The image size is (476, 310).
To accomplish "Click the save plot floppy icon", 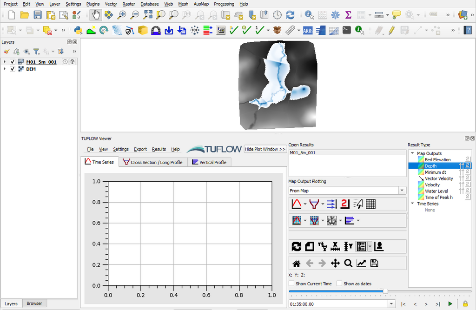I will [374, 264].
